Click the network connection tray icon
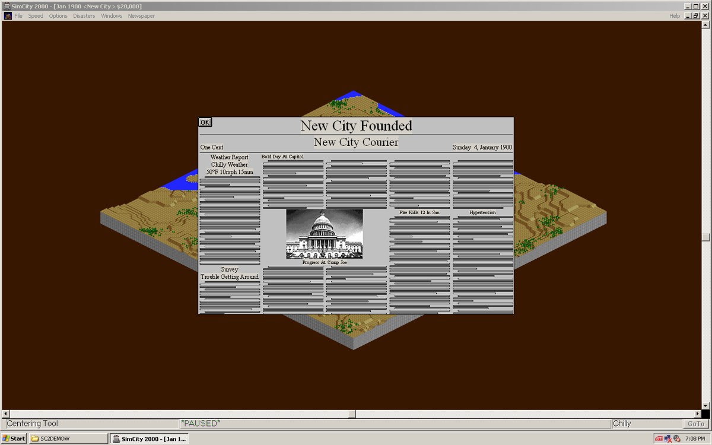 pos(667,438)
